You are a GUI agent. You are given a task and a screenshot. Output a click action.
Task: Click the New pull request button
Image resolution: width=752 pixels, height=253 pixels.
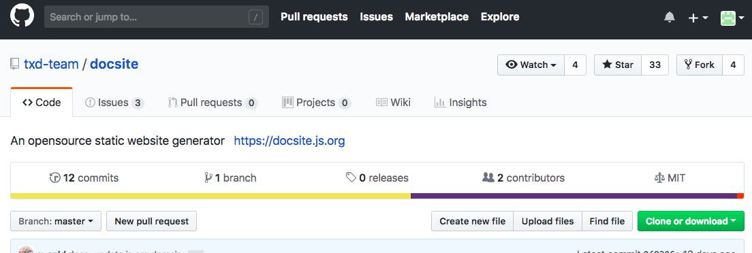(x=151, y=222)
